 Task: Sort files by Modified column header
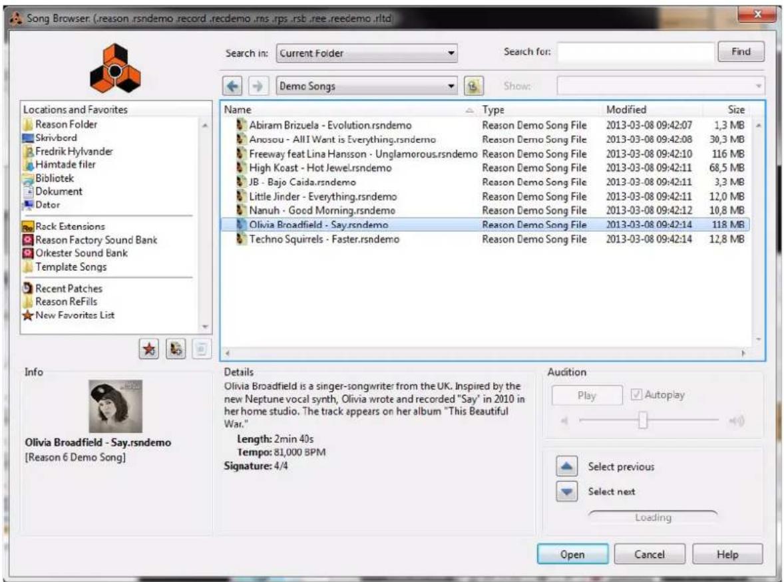click(x=652, y=109)
